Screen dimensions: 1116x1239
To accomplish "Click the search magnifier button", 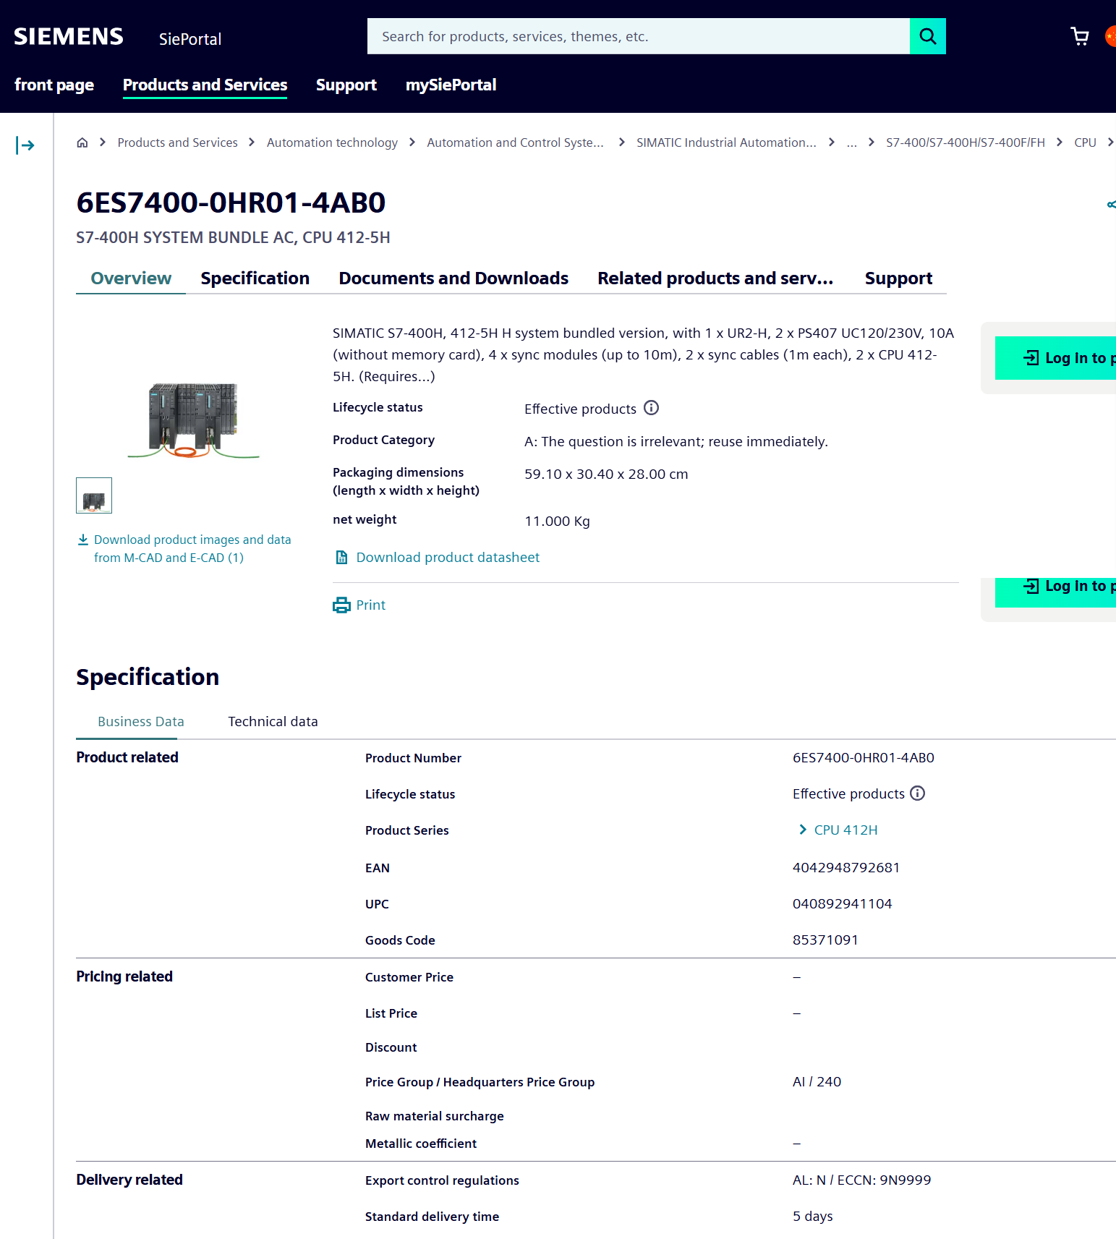I will pos(927,36).
